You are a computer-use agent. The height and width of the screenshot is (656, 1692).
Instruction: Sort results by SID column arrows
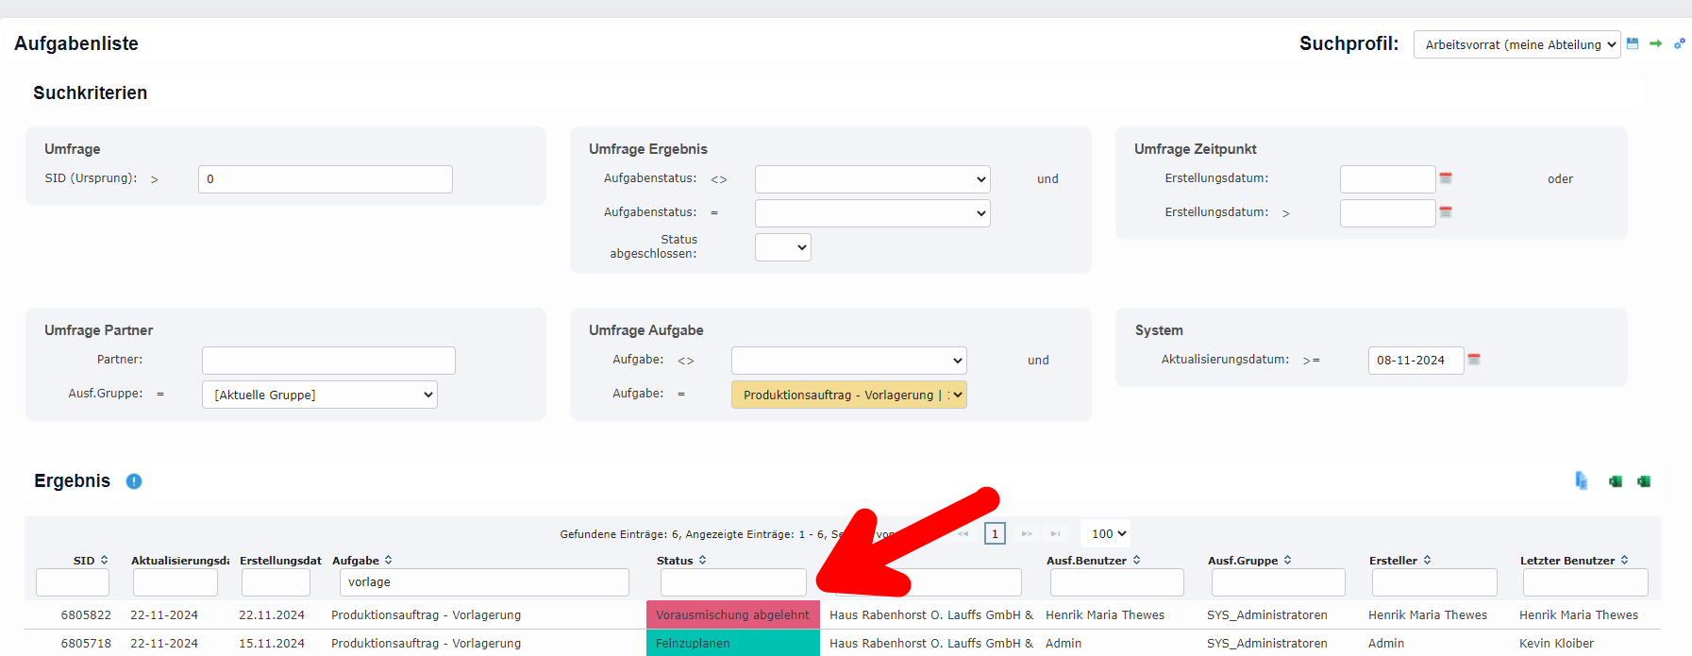click(x=104, y=560)
